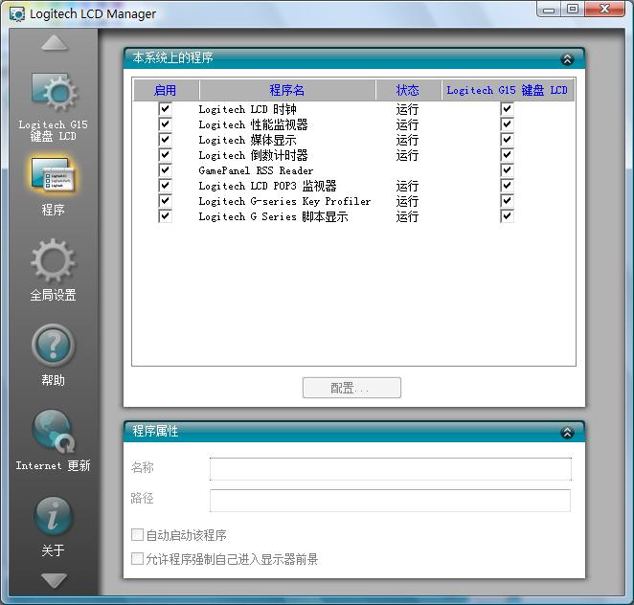Select the 程序 sidebar icon
The height and width of the screenshot is (605, 634).
(53, 177)
